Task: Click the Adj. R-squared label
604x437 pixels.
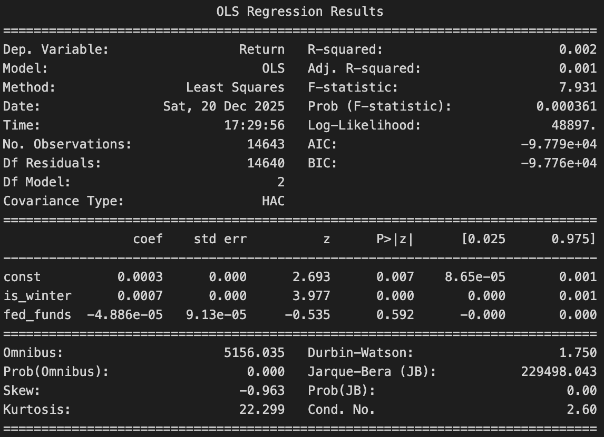Action: pyautogui.click(x=364, y=68)
